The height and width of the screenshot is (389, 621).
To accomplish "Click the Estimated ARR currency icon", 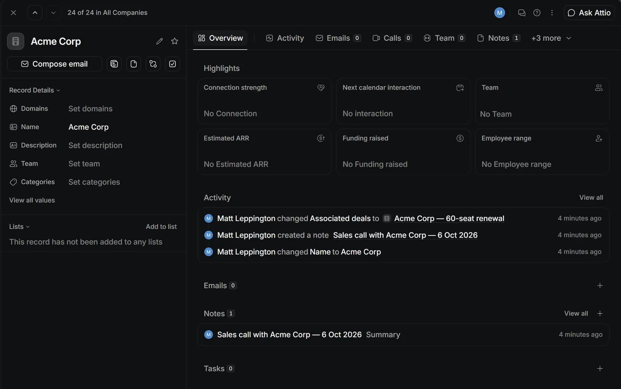I will [x=321, y=138].
